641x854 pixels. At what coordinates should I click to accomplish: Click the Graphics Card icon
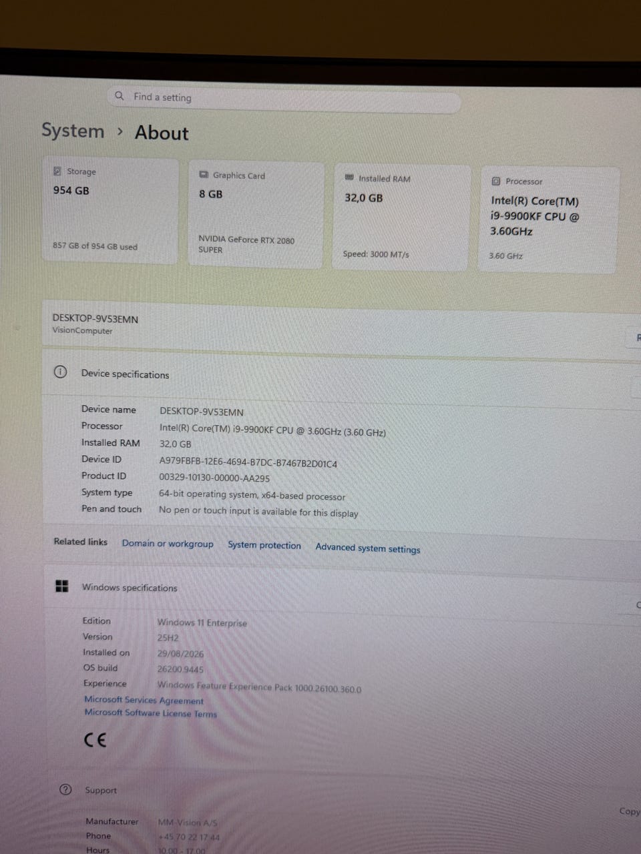pyautogui.click(x=204, y=175)
